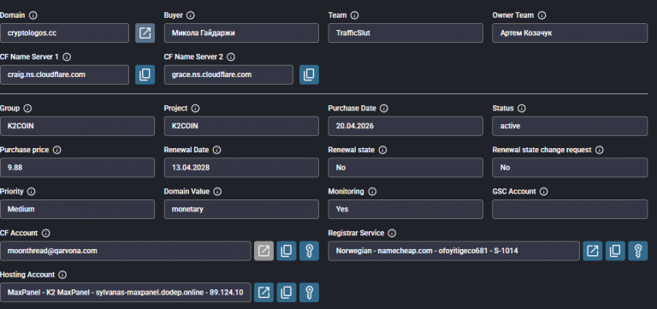Copy CF Name Server 2 value
The image size is (657, 309).
click(309, 74)
